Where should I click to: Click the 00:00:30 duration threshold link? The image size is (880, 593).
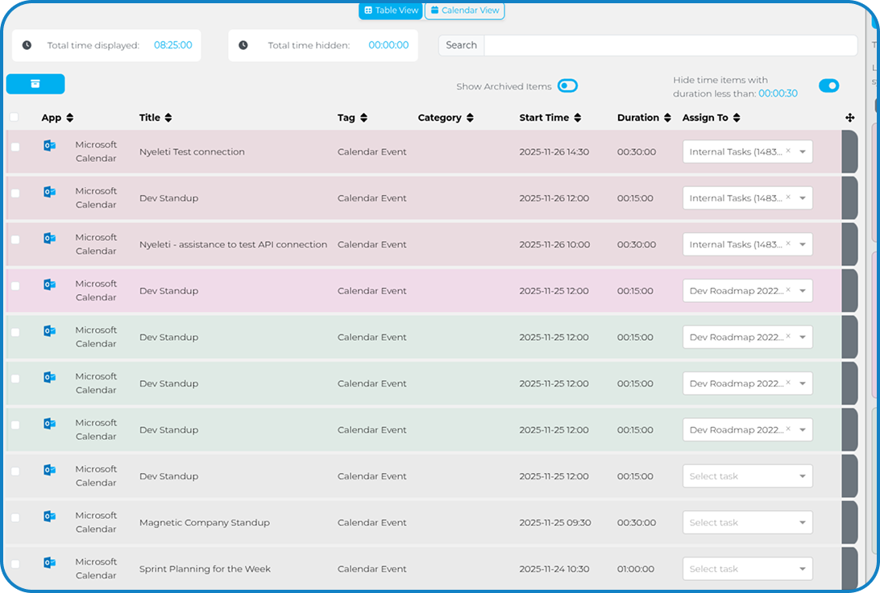[778, 93]
